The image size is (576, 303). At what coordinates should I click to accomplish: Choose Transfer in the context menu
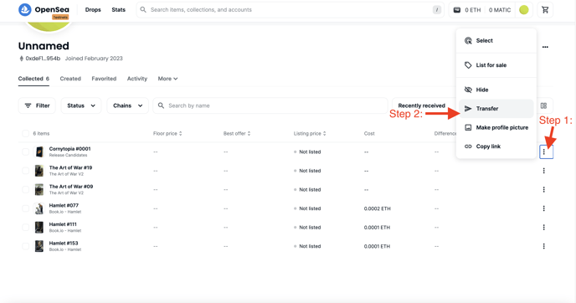point(496,108)
